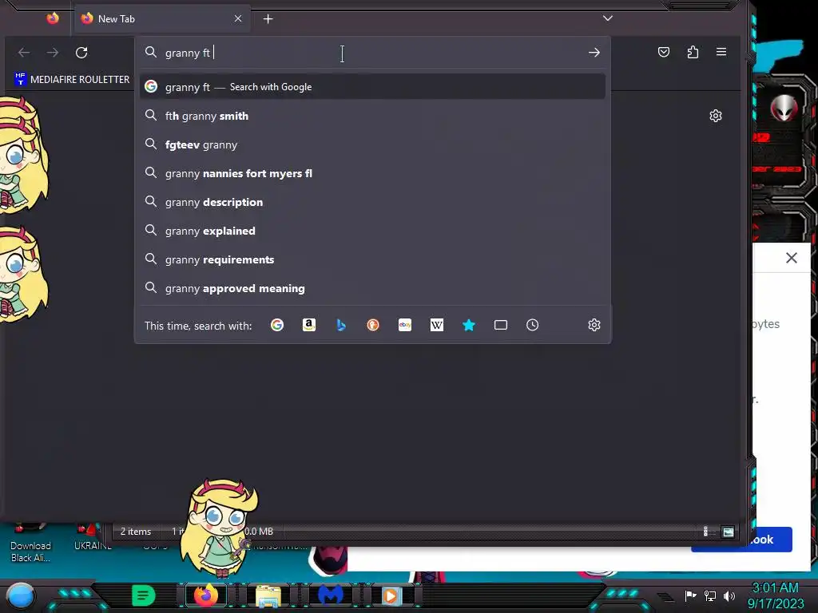Open Save to Pocket
818x613 pixels.
point(664,52)
